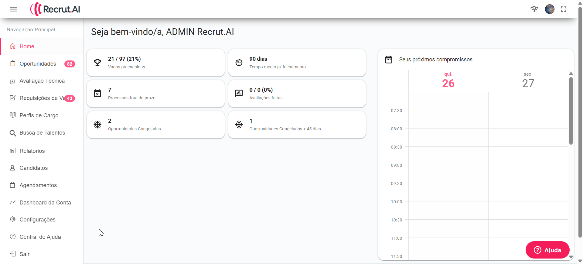
Task: Click the snowflake icon for Oportunidades Congeladas
Action: coord(97,125)
